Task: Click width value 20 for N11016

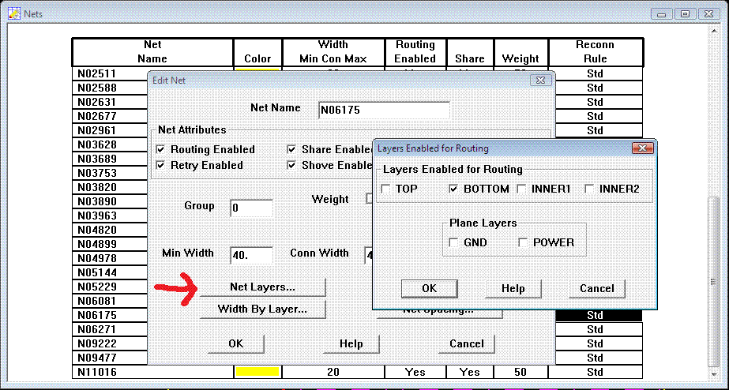Action: 333,372
